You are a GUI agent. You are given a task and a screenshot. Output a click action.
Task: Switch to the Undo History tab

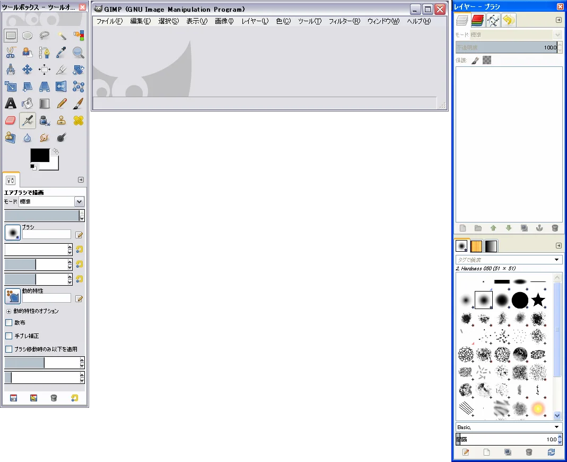509,21
